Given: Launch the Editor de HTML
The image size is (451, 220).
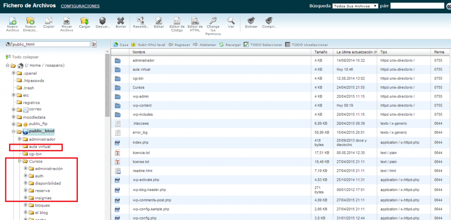Looking at the screenshot, I should 195,21.
